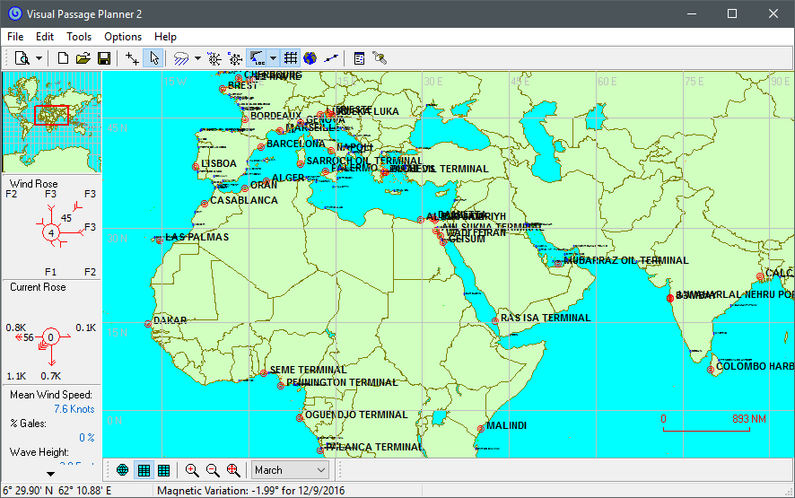
Task: Click the New file icon
Action: 64,58
